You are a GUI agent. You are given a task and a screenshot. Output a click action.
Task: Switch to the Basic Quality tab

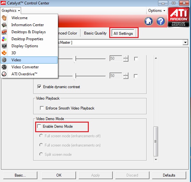coord(95,33)
